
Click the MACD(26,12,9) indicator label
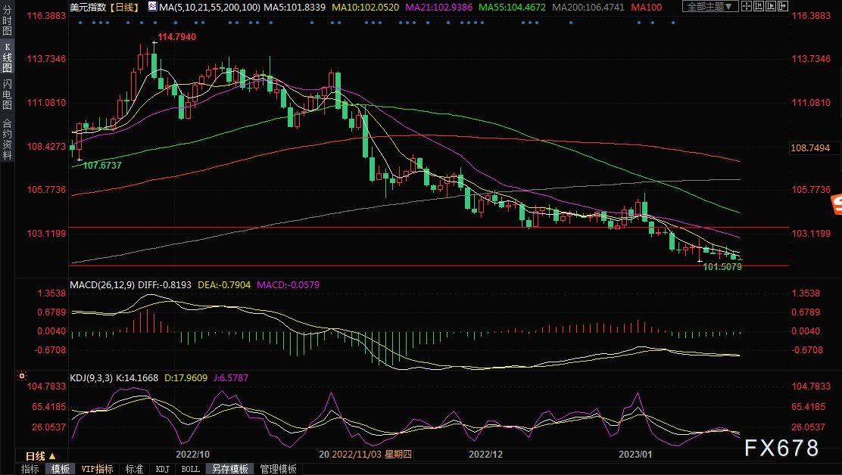coord(102,284)
